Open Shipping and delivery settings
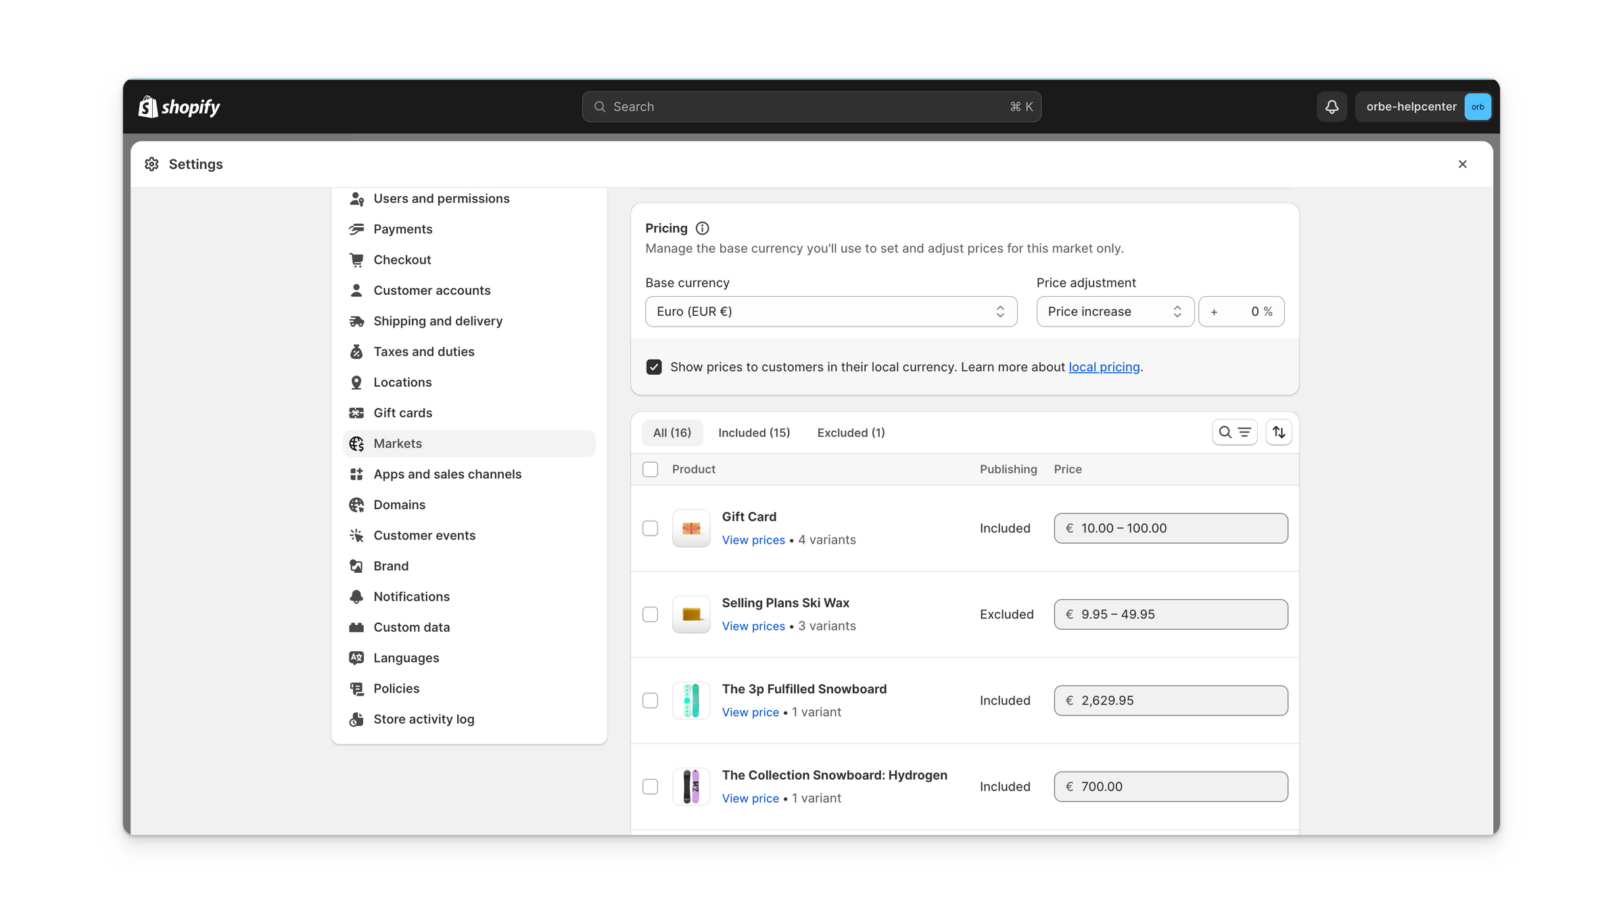Image resolution: width=1623 pixels, height=913 pixels. pyautogui.click(x=438, y=321)
